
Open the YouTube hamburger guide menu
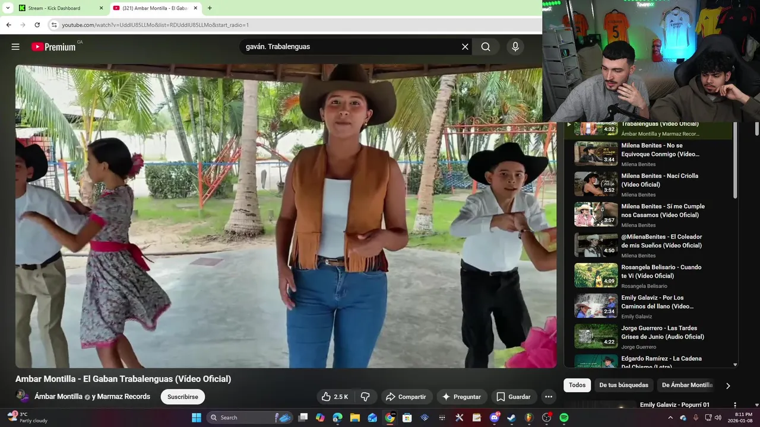click(15, 47)
